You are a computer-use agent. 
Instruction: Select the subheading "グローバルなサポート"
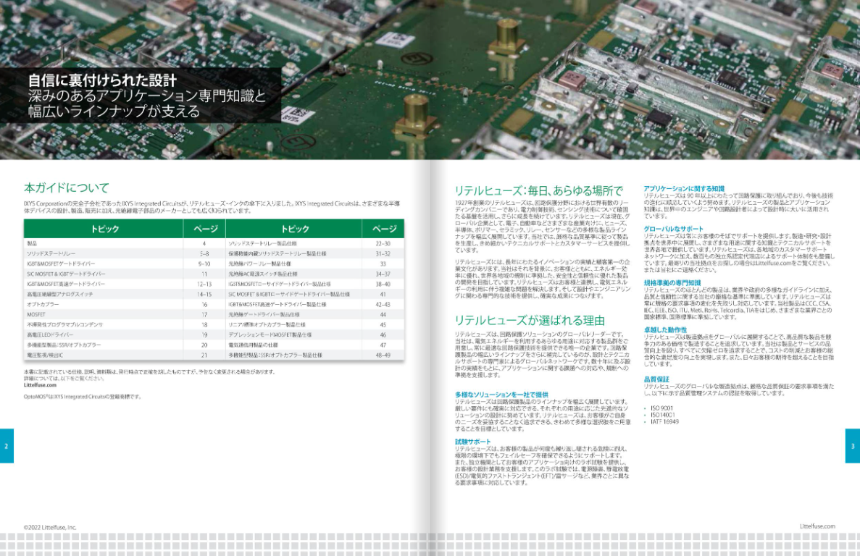[x=673, y=229]
